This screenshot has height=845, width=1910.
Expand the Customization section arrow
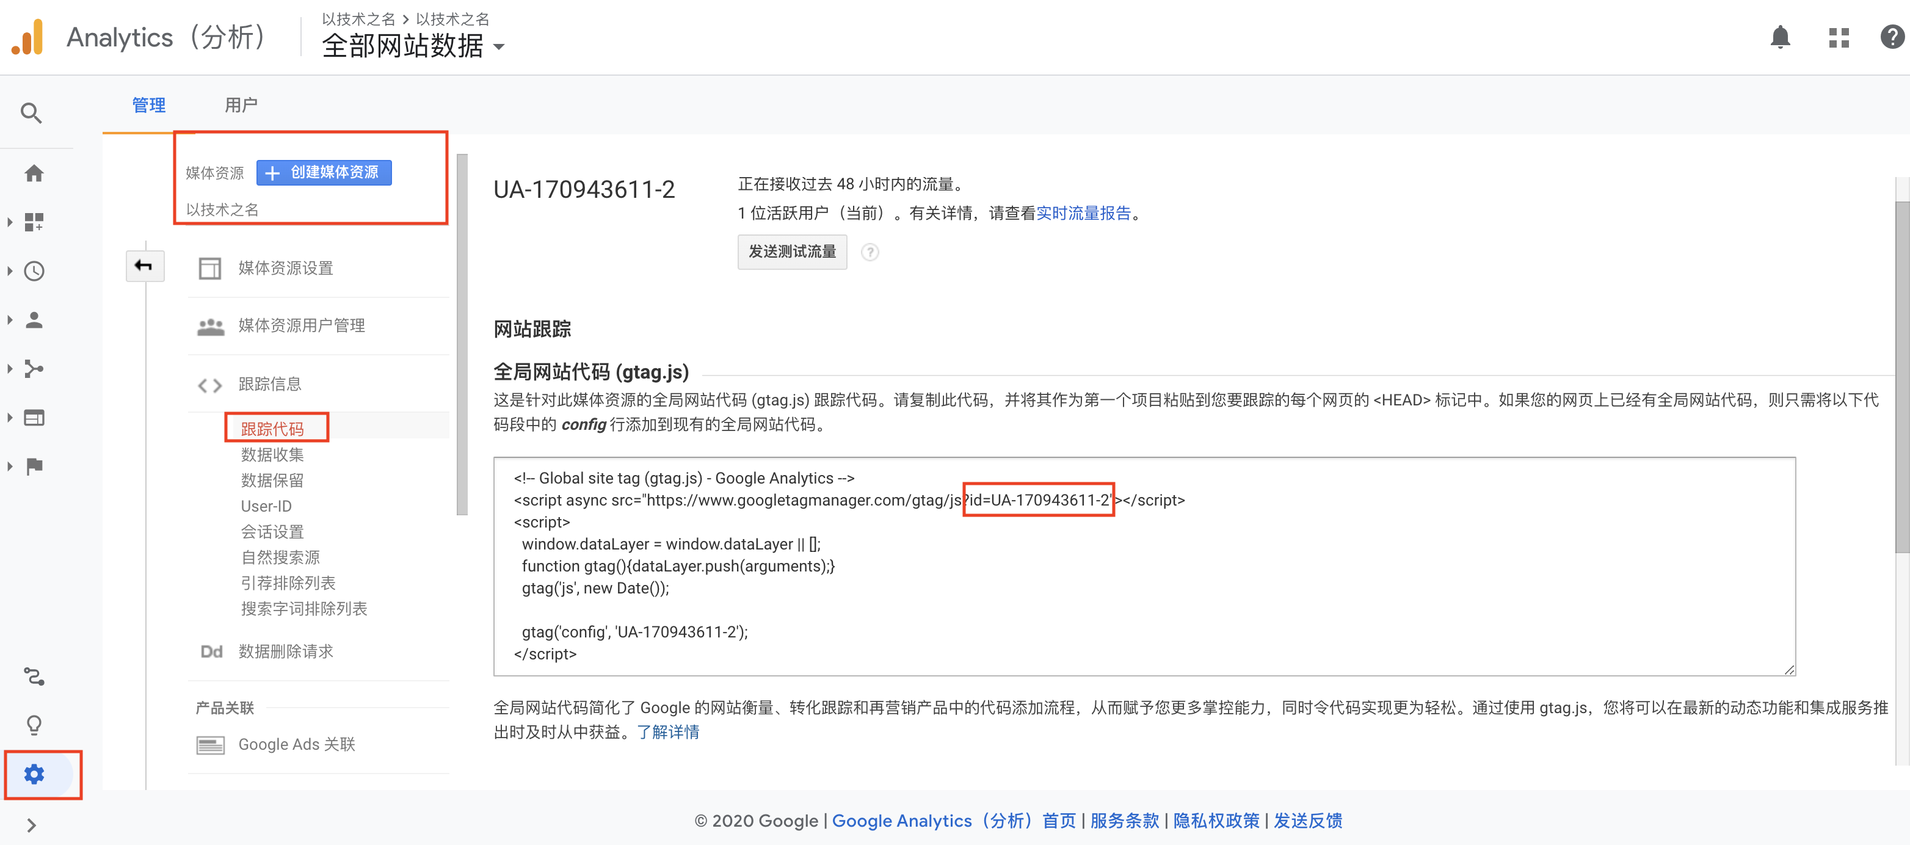click(x=10, y=222)
